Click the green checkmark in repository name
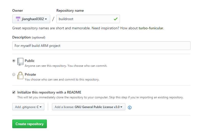The width and height of the screenshot is (200, 132). coord(116,19)
